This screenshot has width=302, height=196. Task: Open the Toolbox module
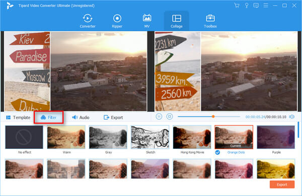click(210, 21)
